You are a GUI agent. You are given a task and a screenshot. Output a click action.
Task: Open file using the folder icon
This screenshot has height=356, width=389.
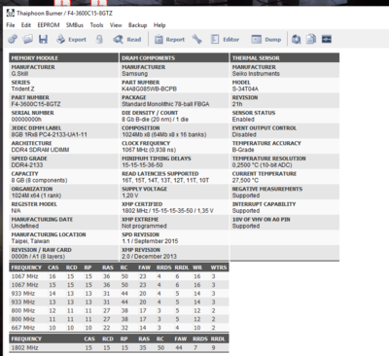[x=27, y=39]
